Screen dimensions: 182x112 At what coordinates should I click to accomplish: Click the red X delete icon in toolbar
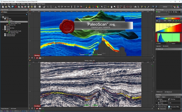point(16,7)
